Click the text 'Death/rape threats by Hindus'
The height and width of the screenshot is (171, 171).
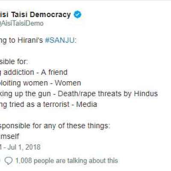point(108,94)
